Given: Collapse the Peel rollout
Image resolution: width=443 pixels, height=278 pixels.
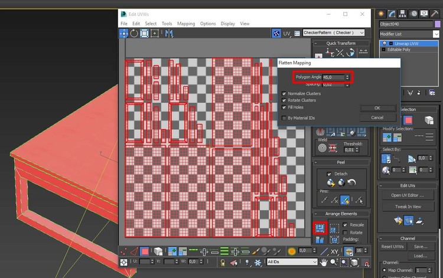Looking at the screenshot, I should click(x=315, y=162).
